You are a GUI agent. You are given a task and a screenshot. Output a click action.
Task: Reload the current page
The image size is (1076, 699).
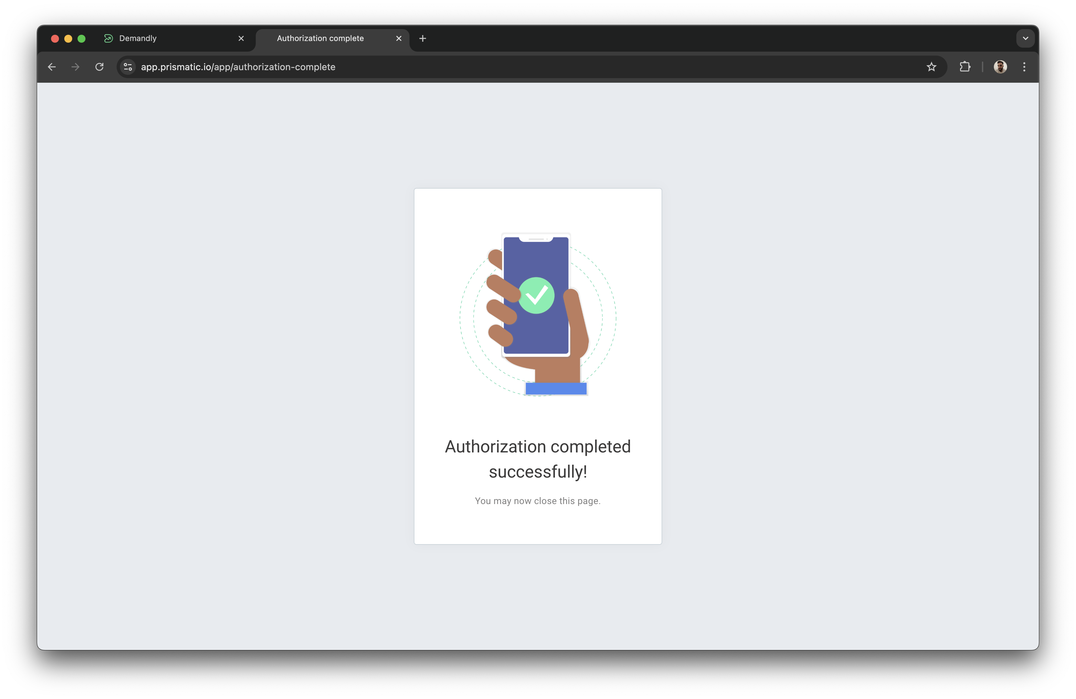click(99, 67)
